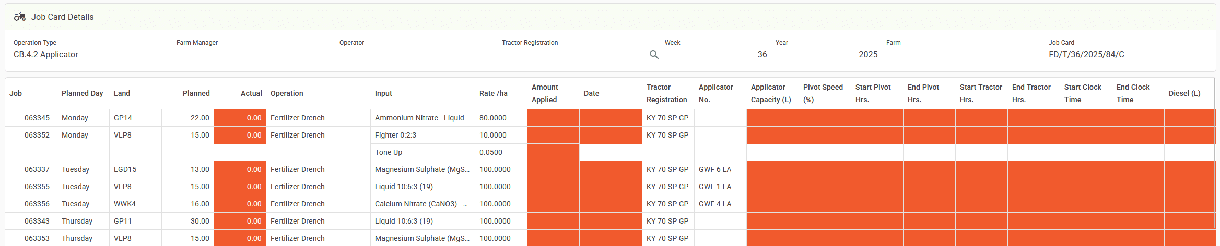1220x246 pixels.
Task: Click the Diesel (L) column header
Action: pos(1184,93)
